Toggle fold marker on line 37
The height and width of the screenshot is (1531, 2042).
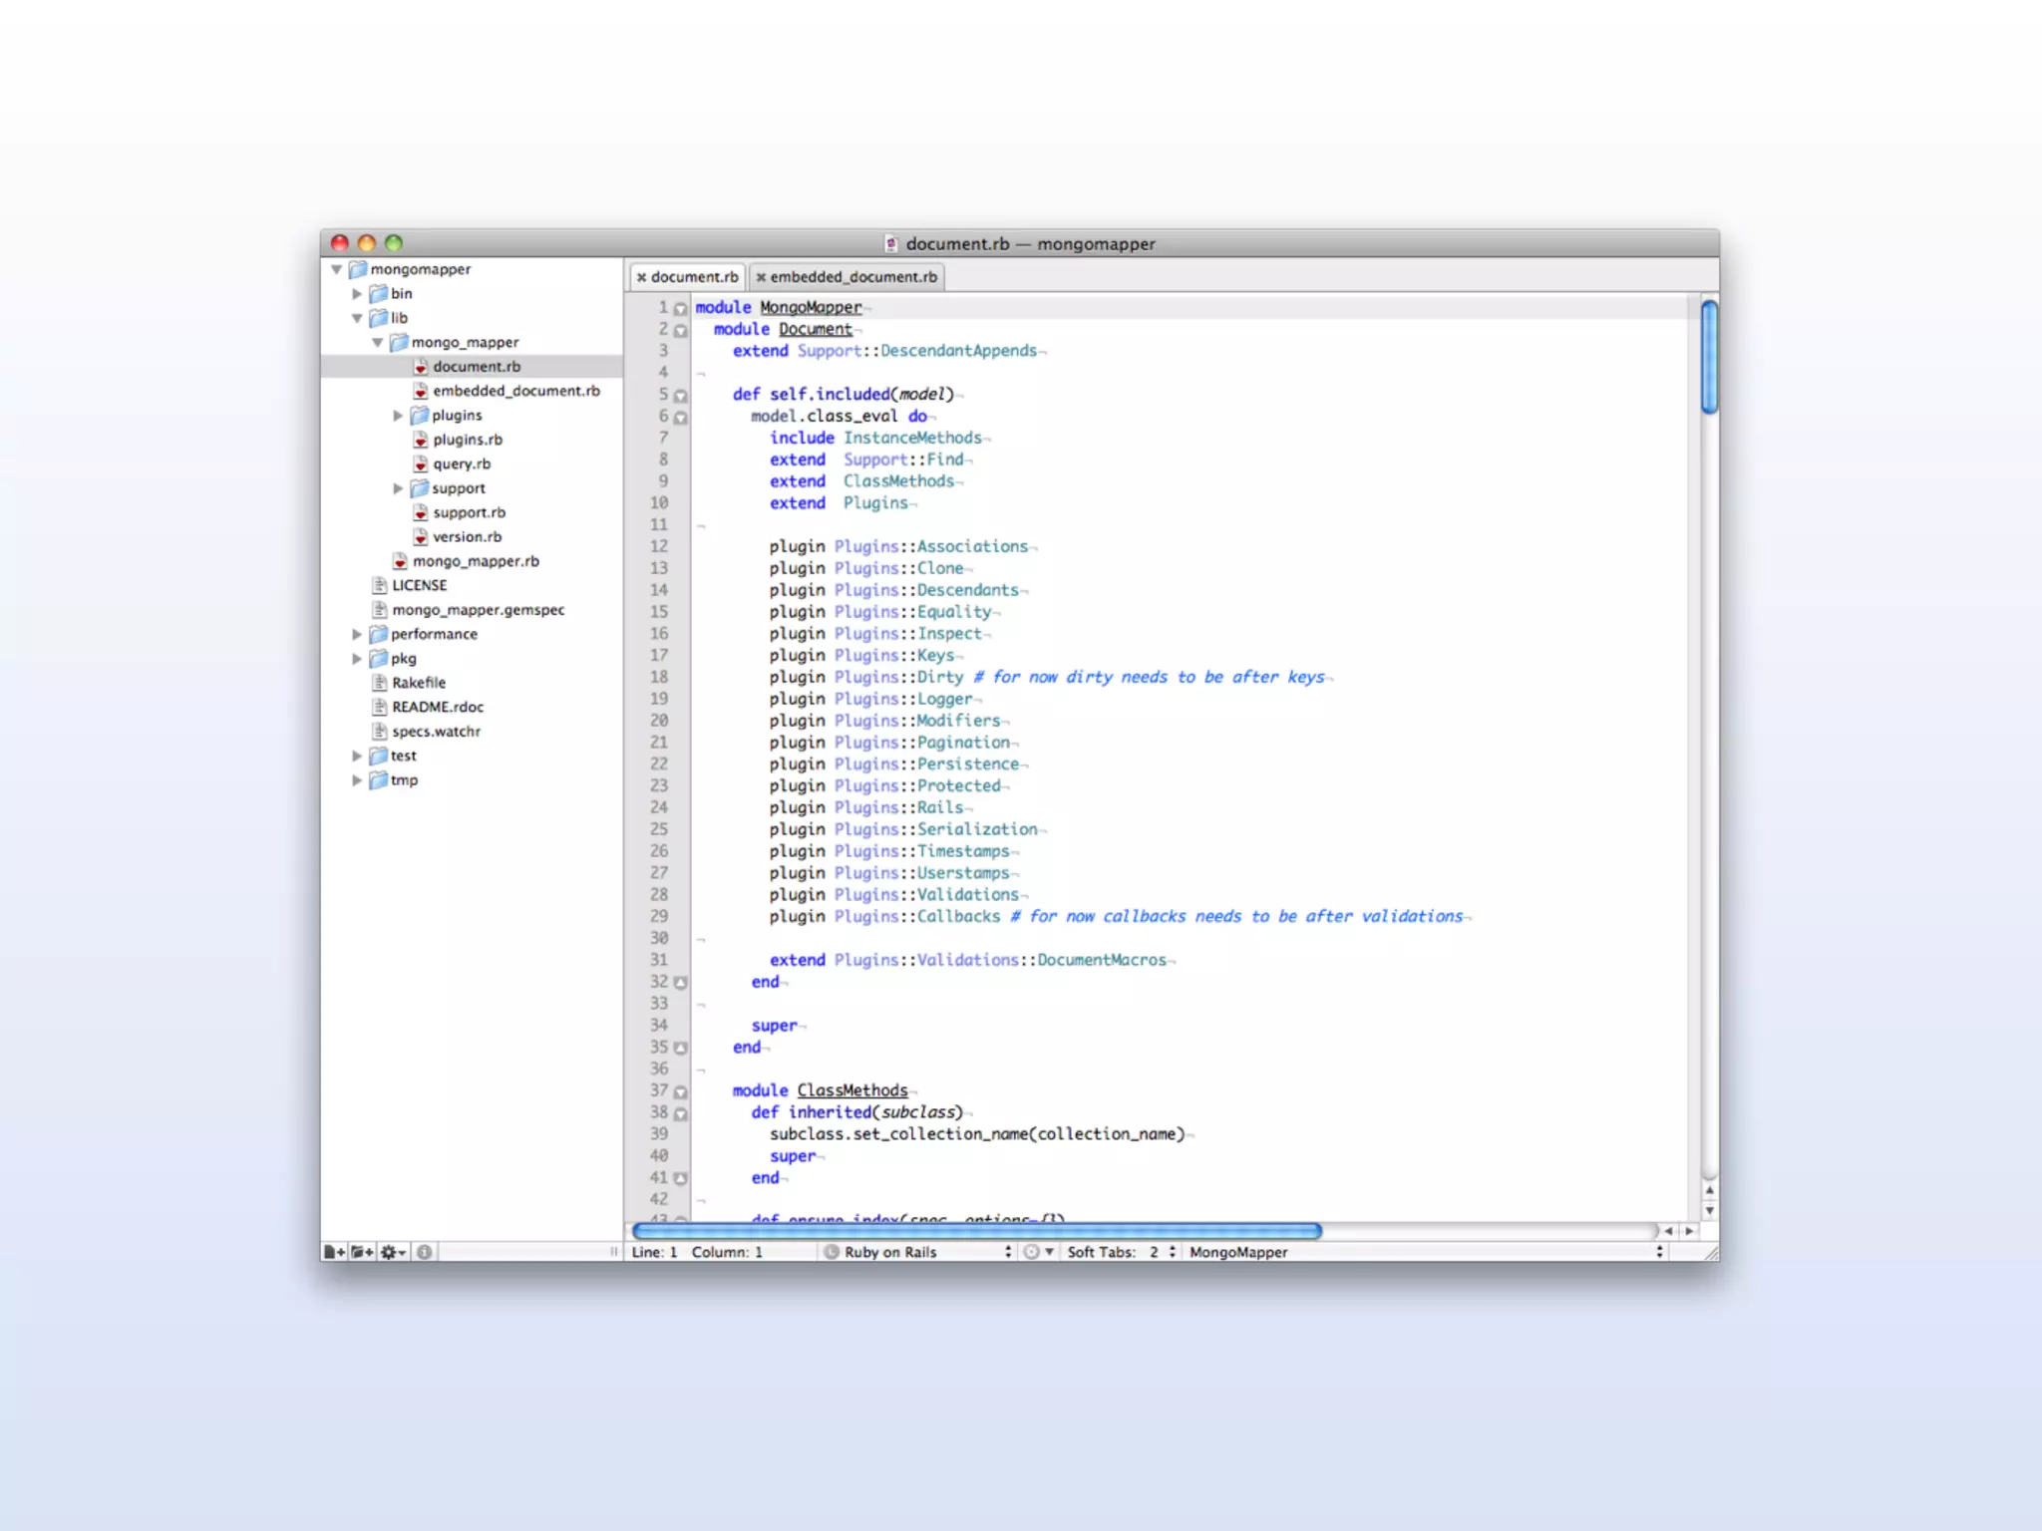(x=681, y=1092)
